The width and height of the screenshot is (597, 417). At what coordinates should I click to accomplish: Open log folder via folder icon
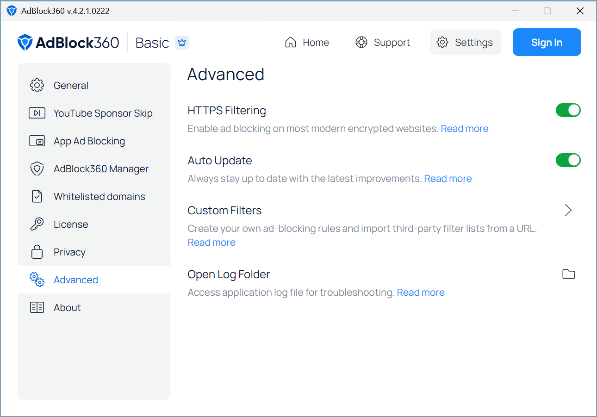(569, 274)
